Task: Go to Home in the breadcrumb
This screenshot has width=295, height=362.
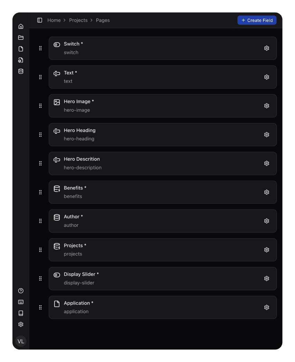Action: pos(54,20)
